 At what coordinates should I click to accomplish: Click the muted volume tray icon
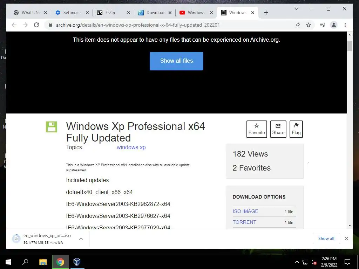pyautogui.click(x=313, y=262)
